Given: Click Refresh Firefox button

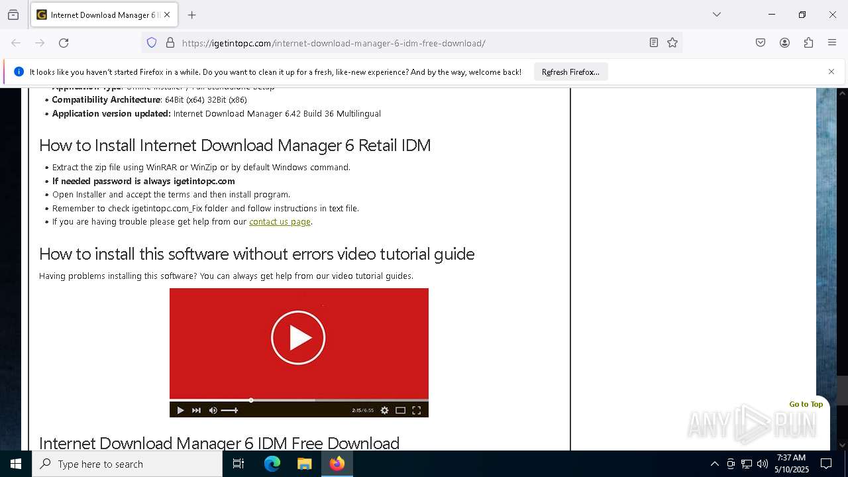Looking at the screenshot, I should click(x=570, y=72).
